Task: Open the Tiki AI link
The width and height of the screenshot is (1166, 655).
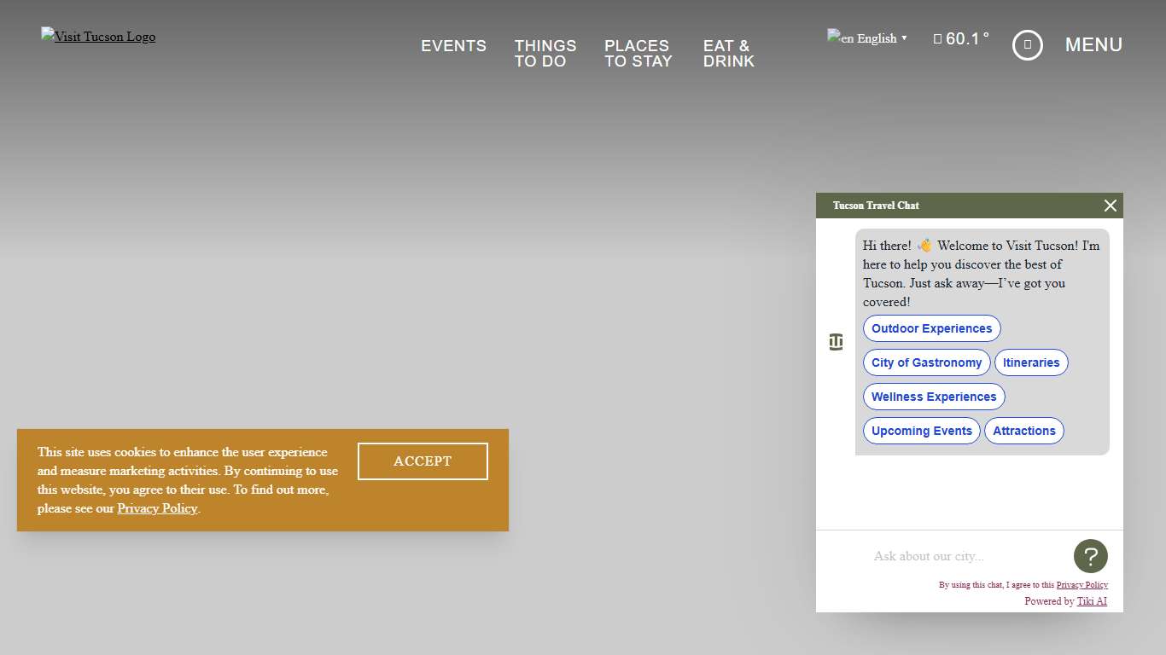Action: pyautogui.click(x=1091, y=601)
